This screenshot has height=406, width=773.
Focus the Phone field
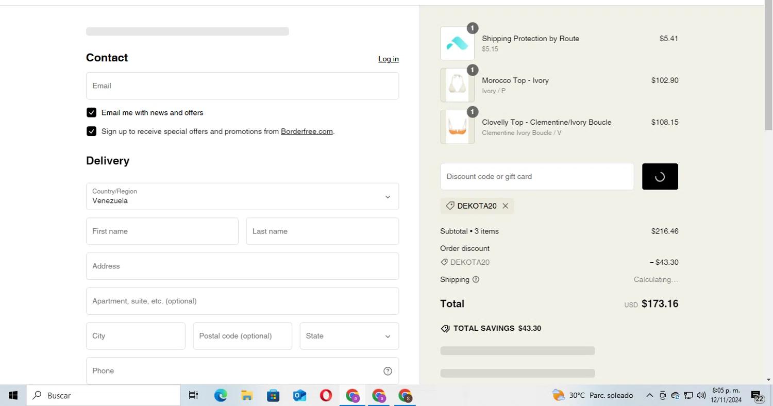(x=242, y=371)
